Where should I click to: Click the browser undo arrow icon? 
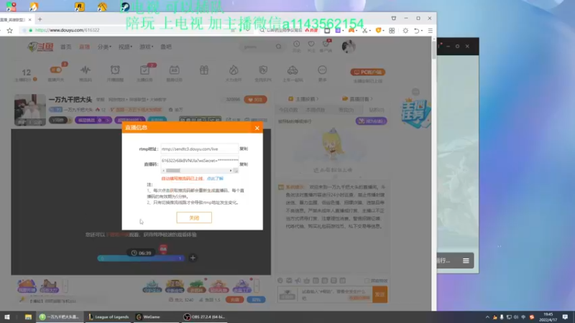(x=417, y=31)
